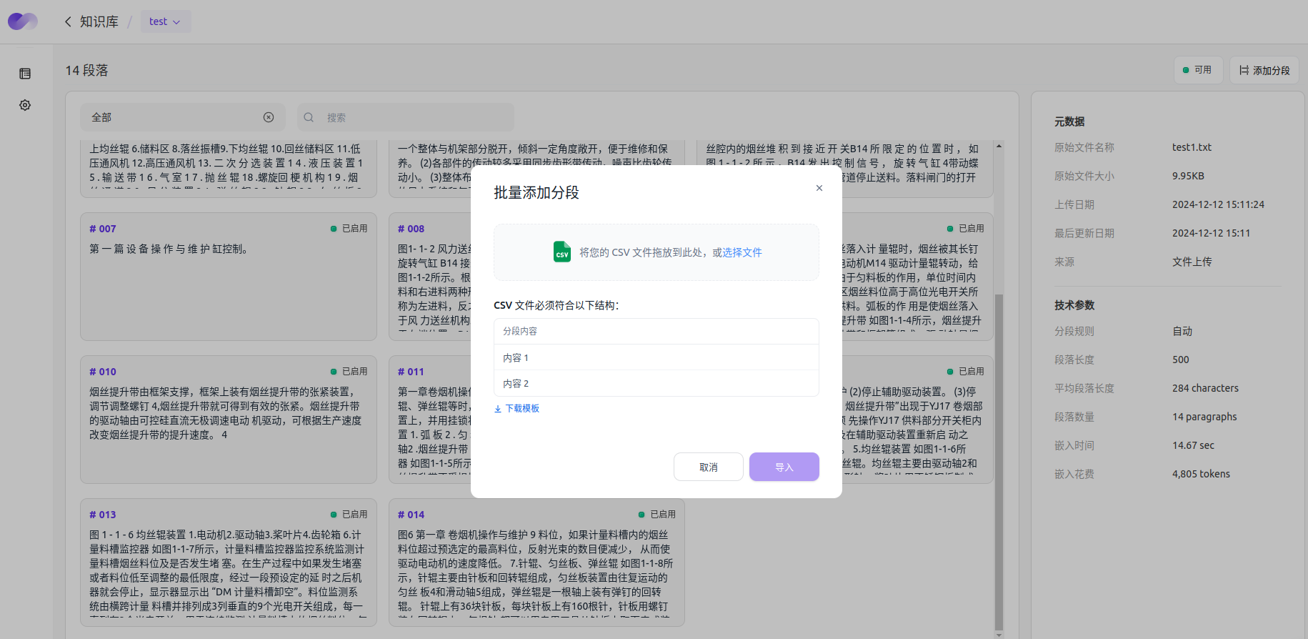This screenshot has width=1308, height=639.
Task: Click the CSV drop zone area
Action: coord(656,252)
